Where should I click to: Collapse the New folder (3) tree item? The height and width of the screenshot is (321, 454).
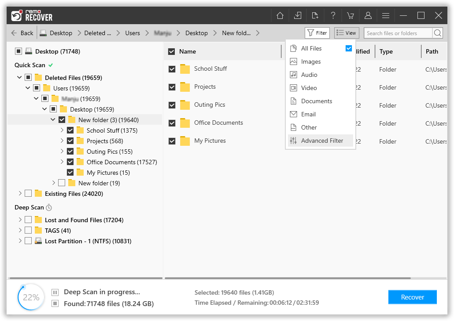(53, 119)
